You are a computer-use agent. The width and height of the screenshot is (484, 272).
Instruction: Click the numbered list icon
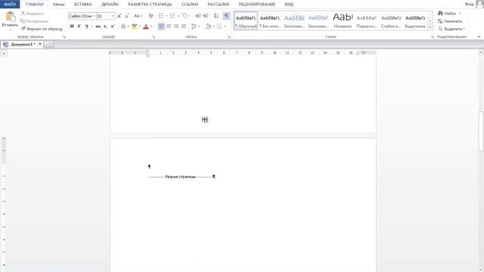click(172, 16)
